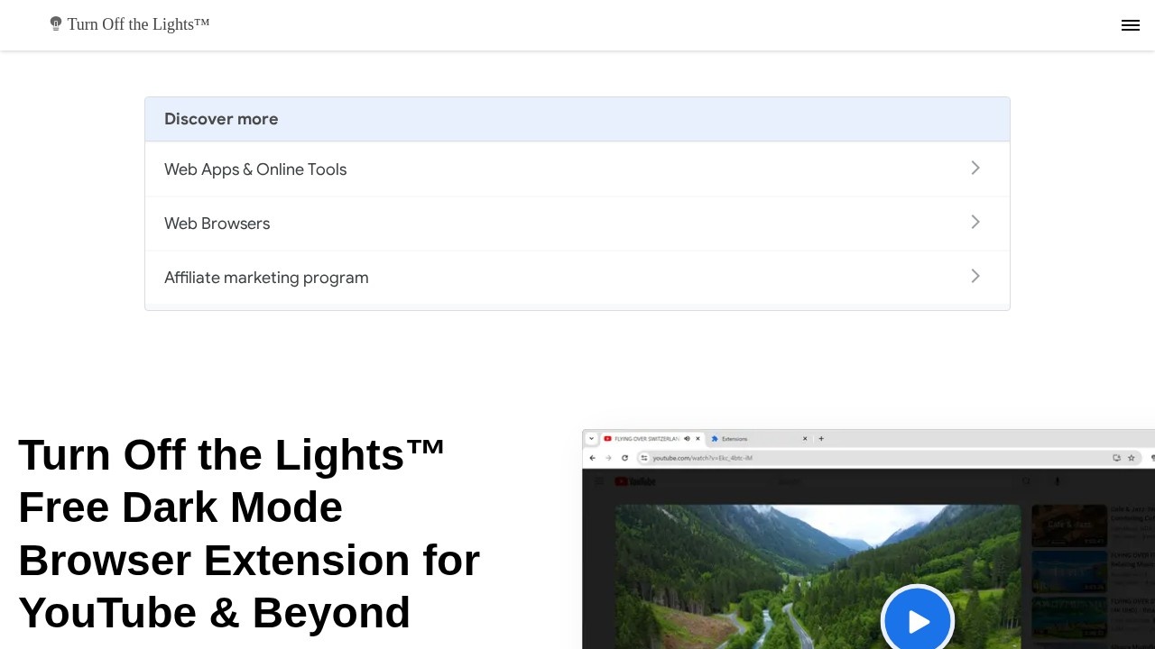Click the lamp logo icon in the header
The height and width of the screenshot is (649, 1155).
[56, 24]
